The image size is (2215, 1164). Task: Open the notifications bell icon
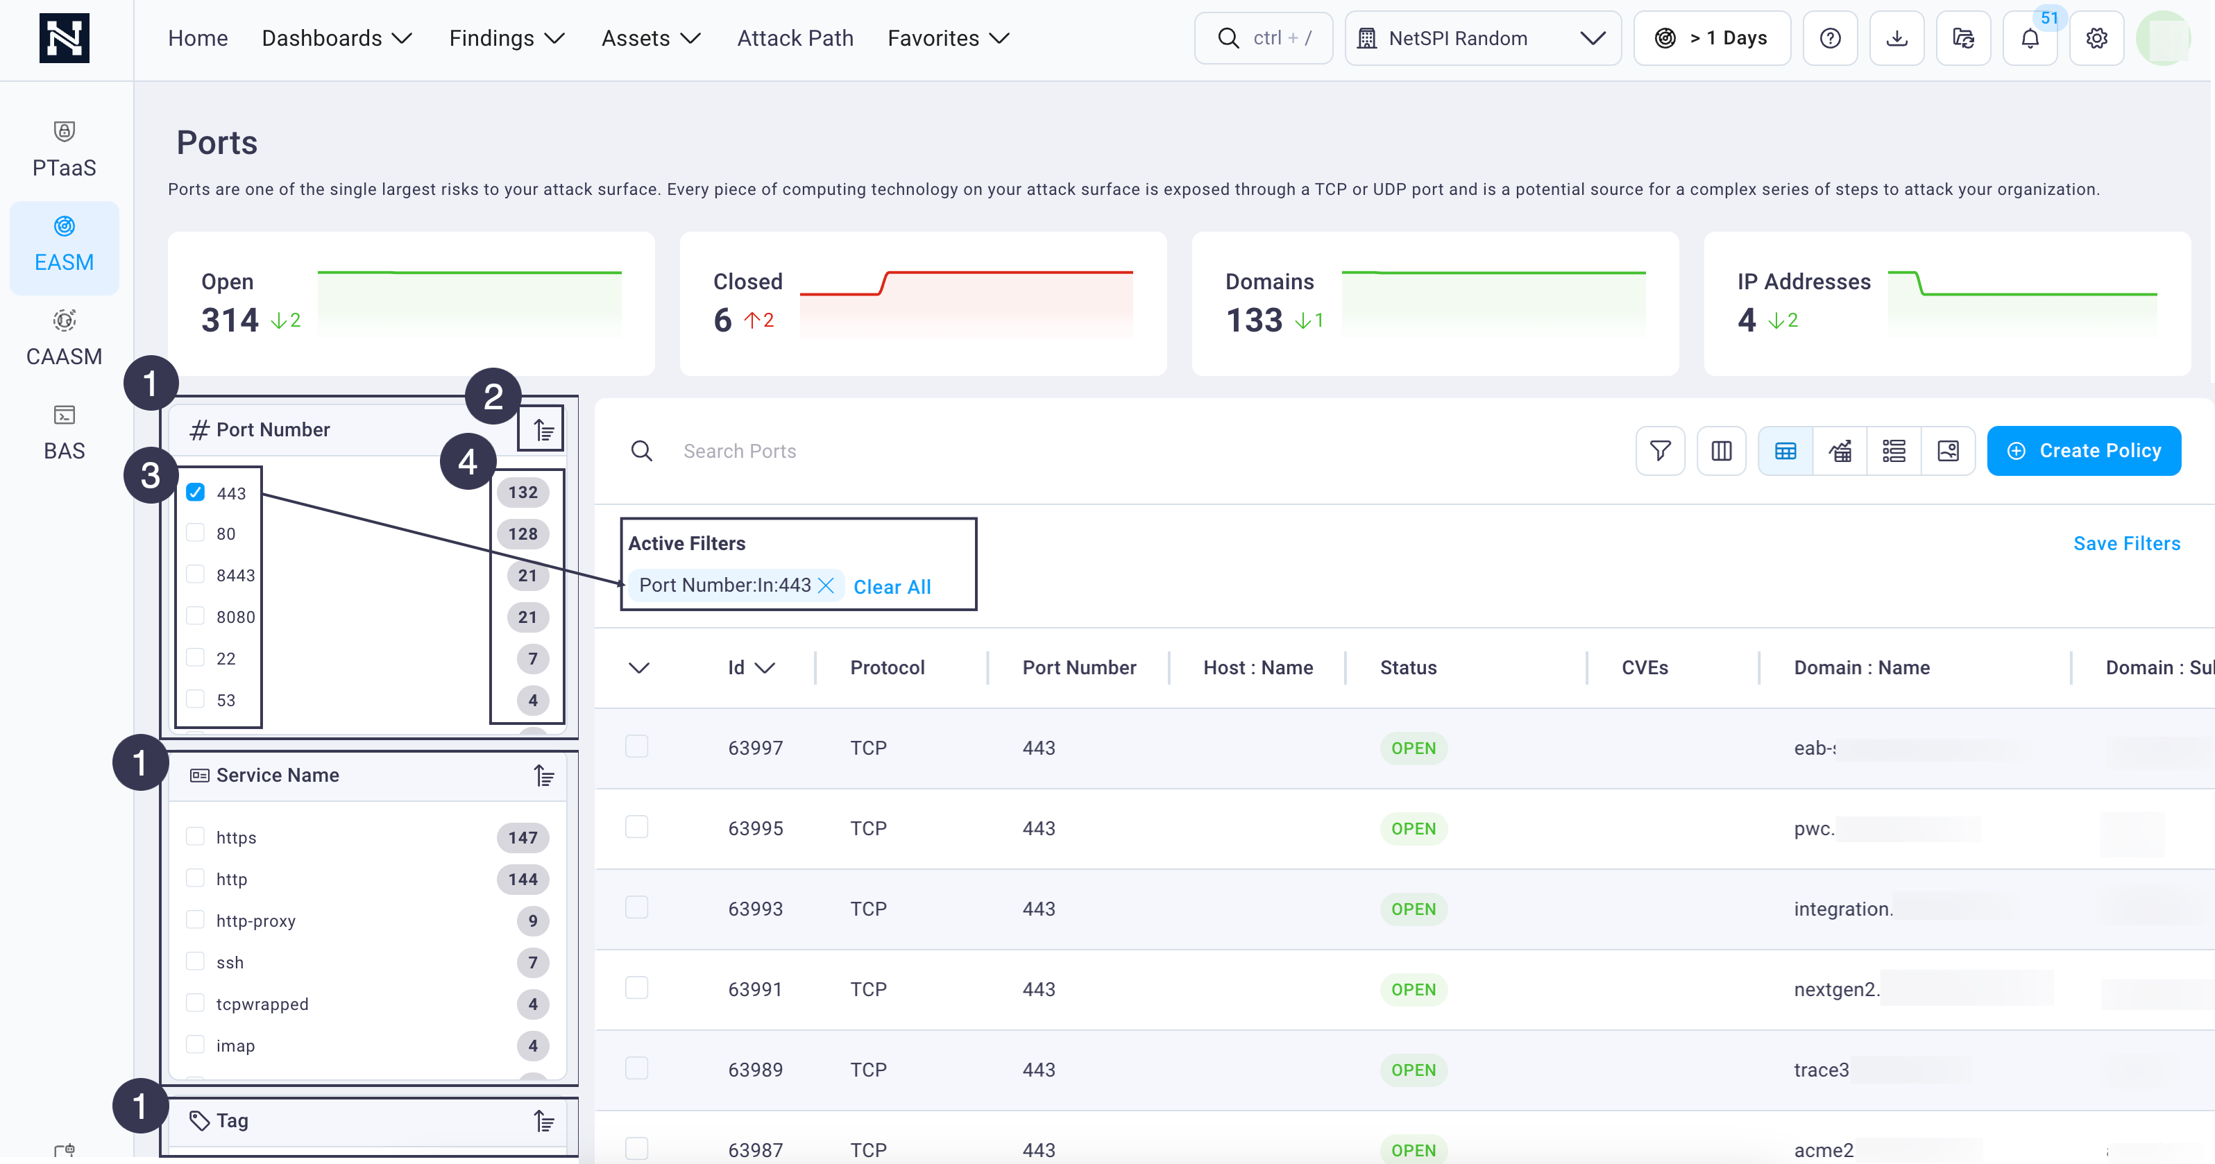tap(2030, 38)
